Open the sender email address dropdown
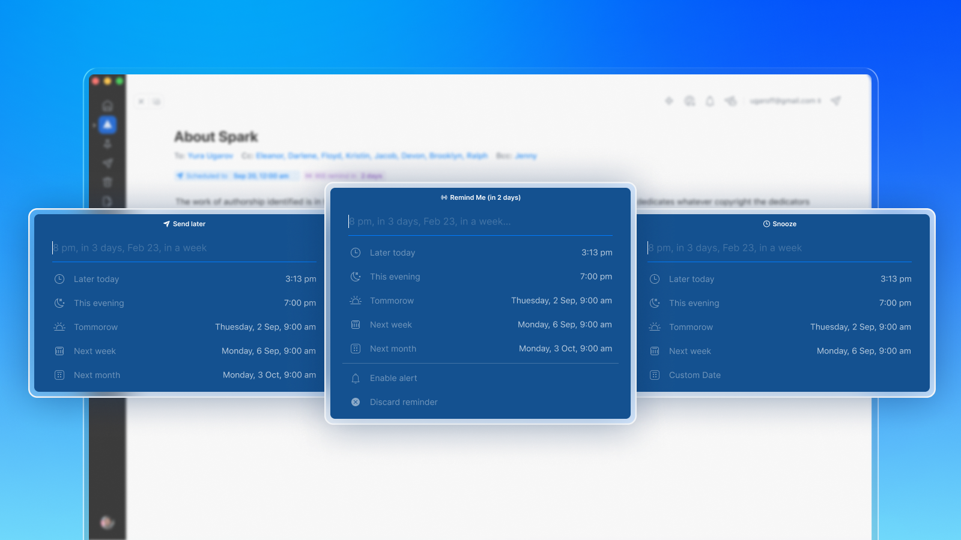 (786, 101)
